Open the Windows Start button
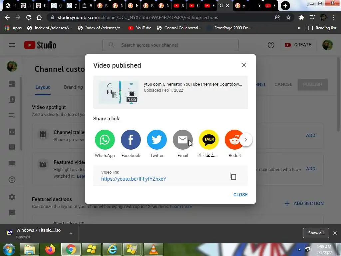 tap(9, 249)
